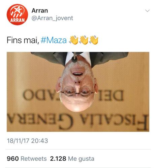This screenshot has width=156, height=168.
Task: Select the "Fins mai," tweet text
Action: (23, 40)
